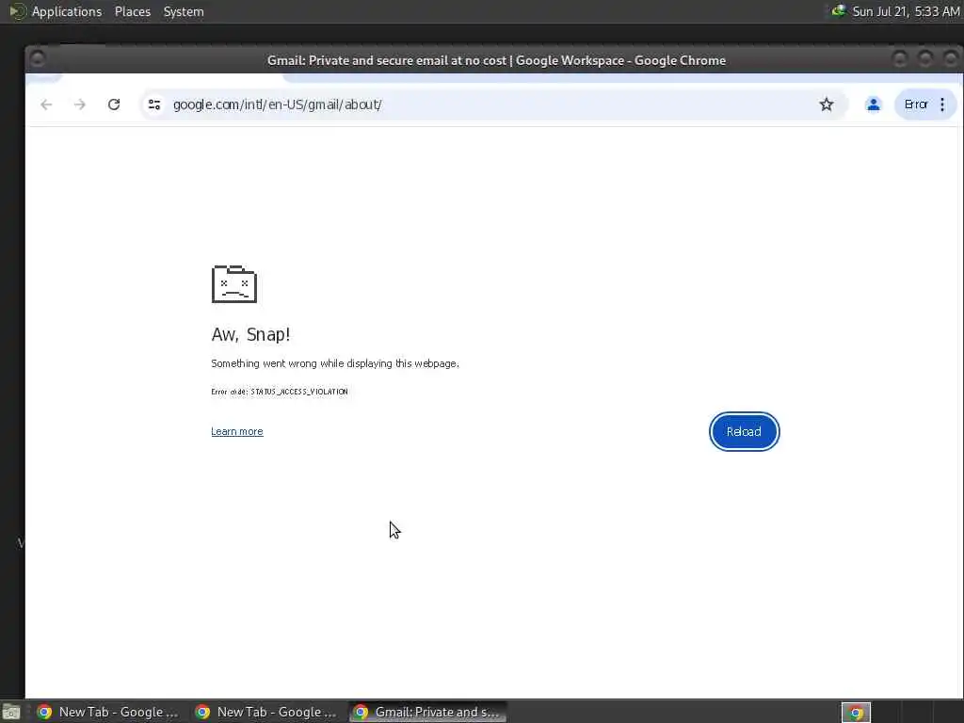
Task: Click the top panel distro logo icon
Action: pyautogui.click(x=17, y=11)
